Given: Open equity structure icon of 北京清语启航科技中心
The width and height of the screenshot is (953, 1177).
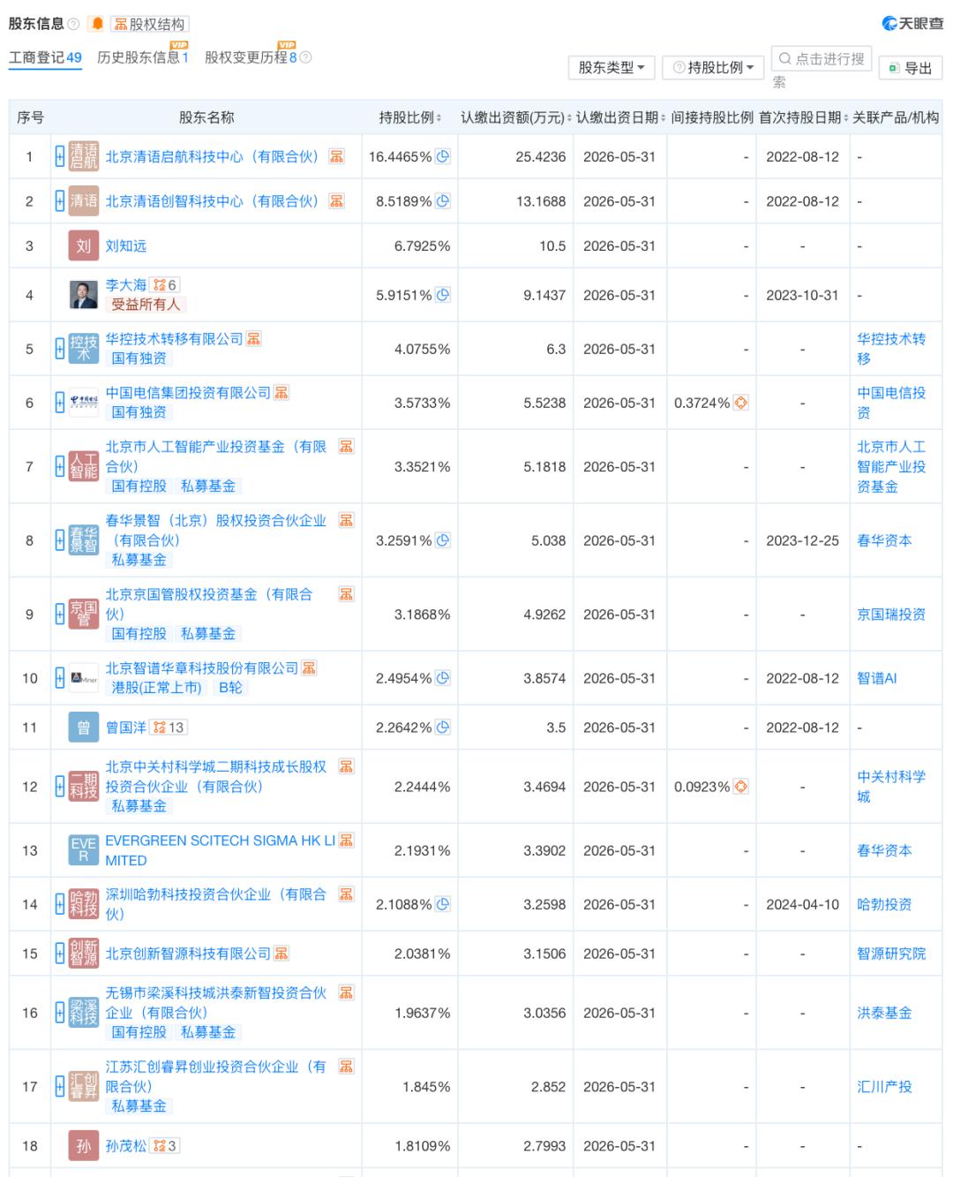Looking at the screenshot, I should click(336, 156).
